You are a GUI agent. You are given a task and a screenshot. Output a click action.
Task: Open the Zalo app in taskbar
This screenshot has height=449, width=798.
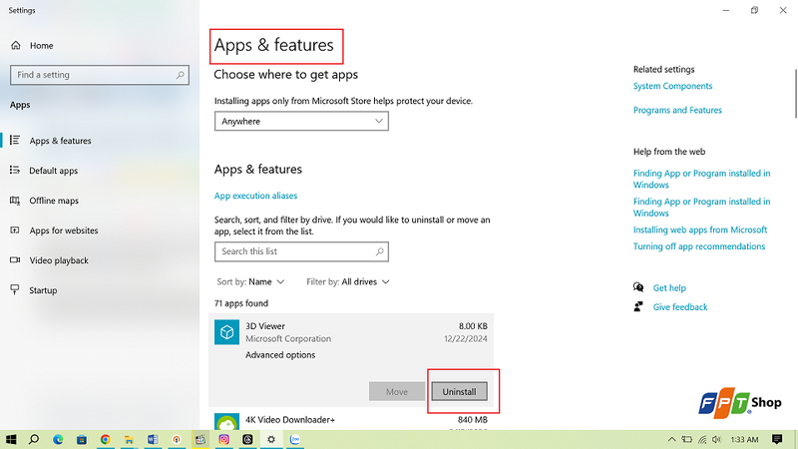pos(294,439)
